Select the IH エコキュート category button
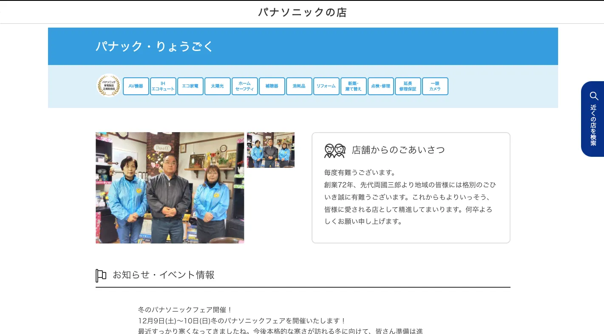 [x=163, y=86]
